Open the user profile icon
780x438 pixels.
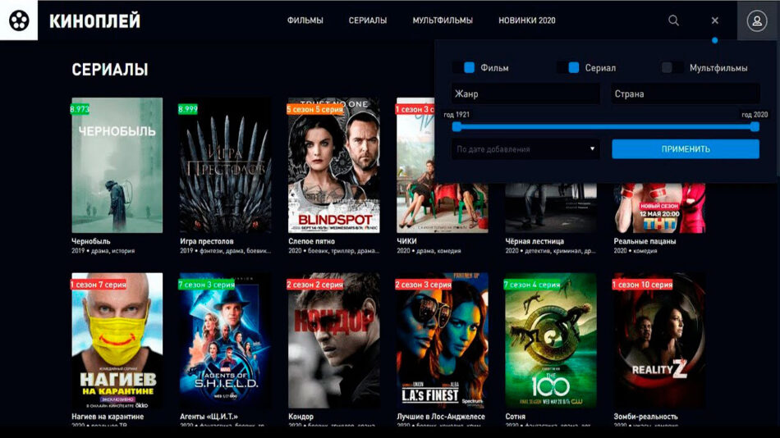(x=756, y=21)
